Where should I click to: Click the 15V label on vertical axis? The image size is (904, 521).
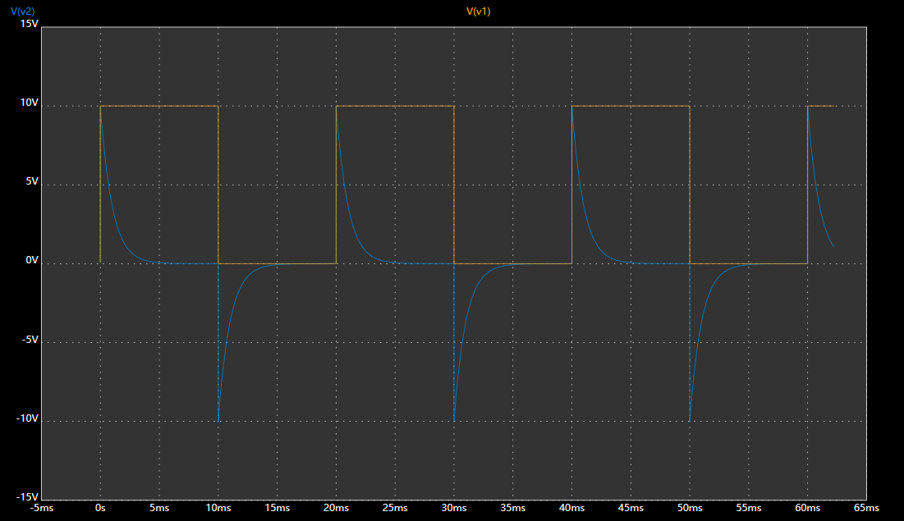pyautogui.click(x=29, y=24)
